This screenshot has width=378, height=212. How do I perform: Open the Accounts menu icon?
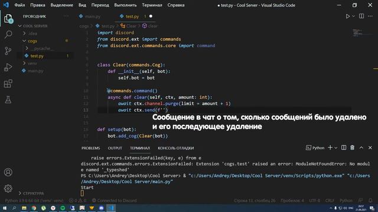pos(8,172)
